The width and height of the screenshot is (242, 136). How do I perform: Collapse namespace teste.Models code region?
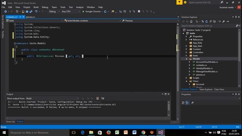15,43
